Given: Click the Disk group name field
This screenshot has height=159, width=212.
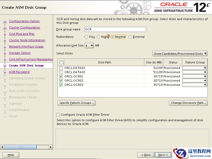Looking at the screenshot, I should click(115, 29).
